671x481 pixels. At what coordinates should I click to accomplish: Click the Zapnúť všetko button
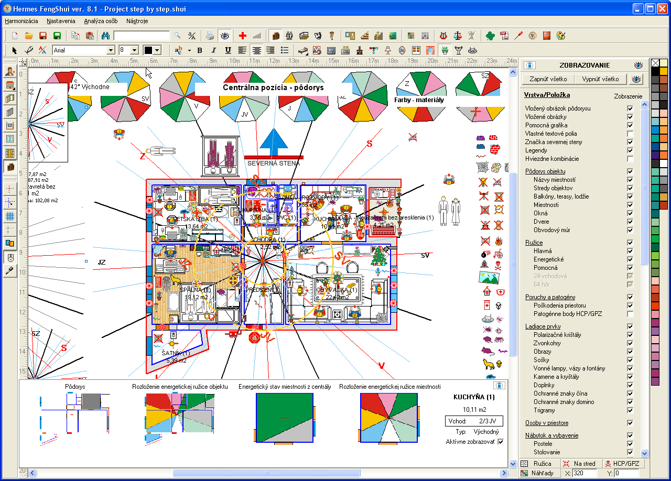[x=548, y=79]
